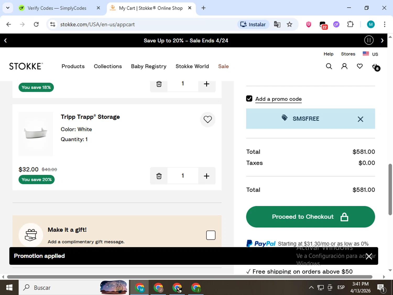393x295 pixels.
Task: Uncheck the Add a promo code checkbox
Action: click(x=249, y=99)
